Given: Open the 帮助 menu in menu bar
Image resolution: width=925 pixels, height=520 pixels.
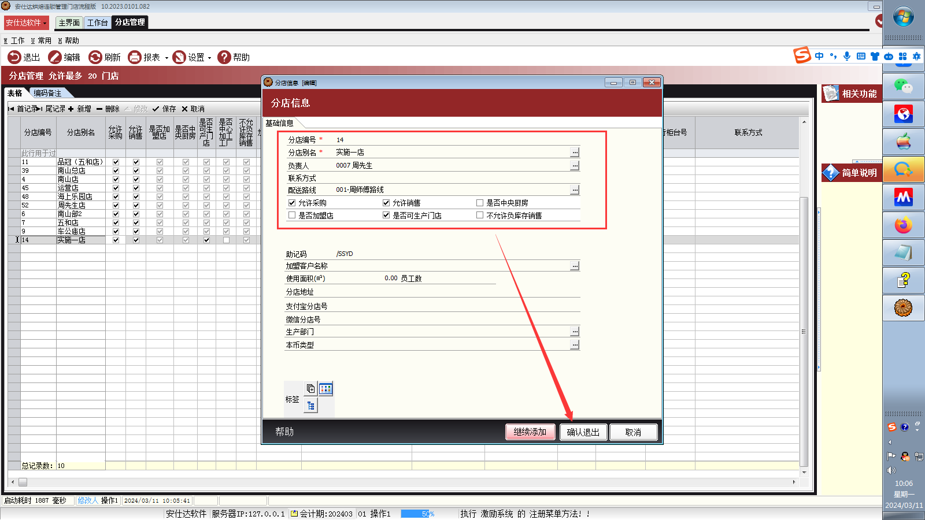Looking at the screenshot, I should 68,40.
